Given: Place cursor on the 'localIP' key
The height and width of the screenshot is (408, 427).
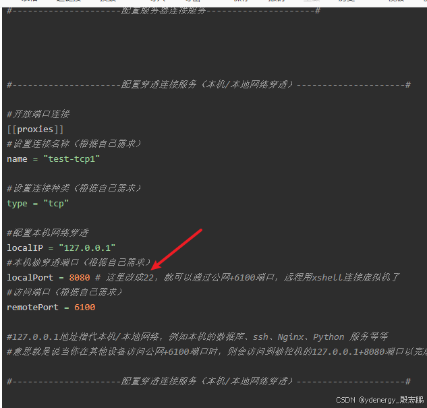Looking at the screenshot, I should click(x=25, y=248).
